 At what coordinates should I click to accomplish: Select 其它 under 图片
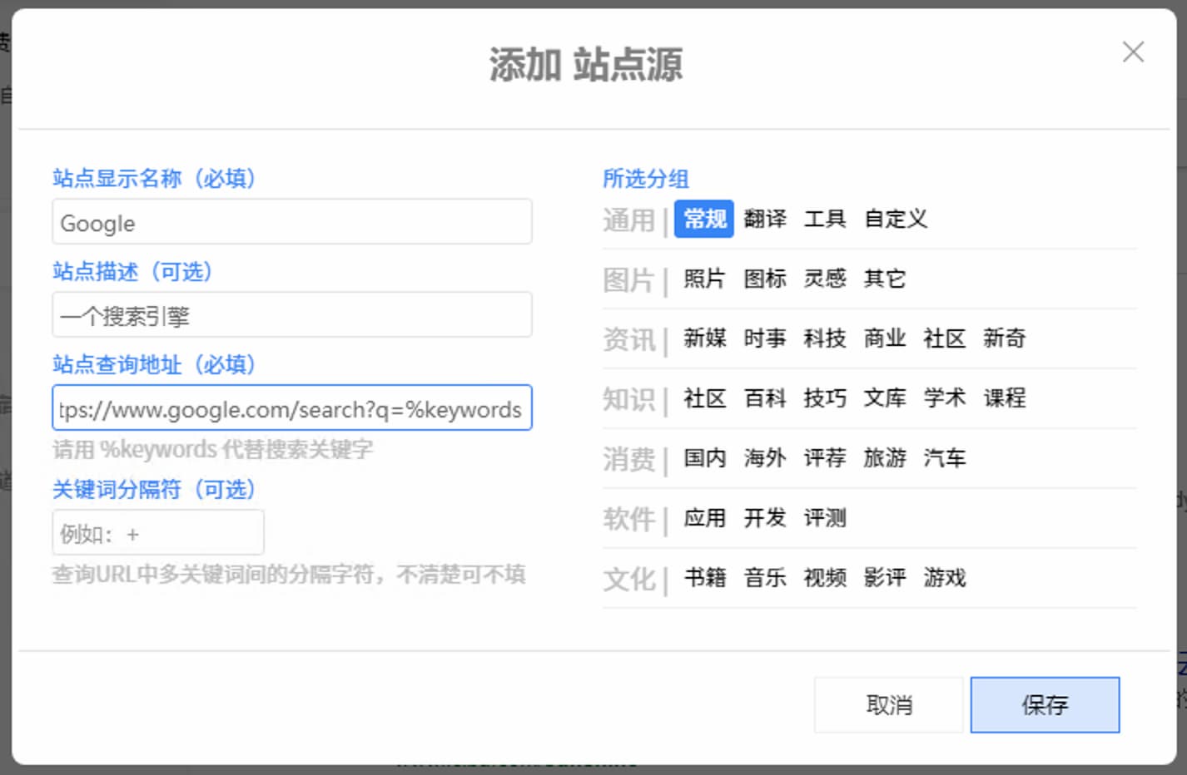pyautogui.click(x=885, y=279)
